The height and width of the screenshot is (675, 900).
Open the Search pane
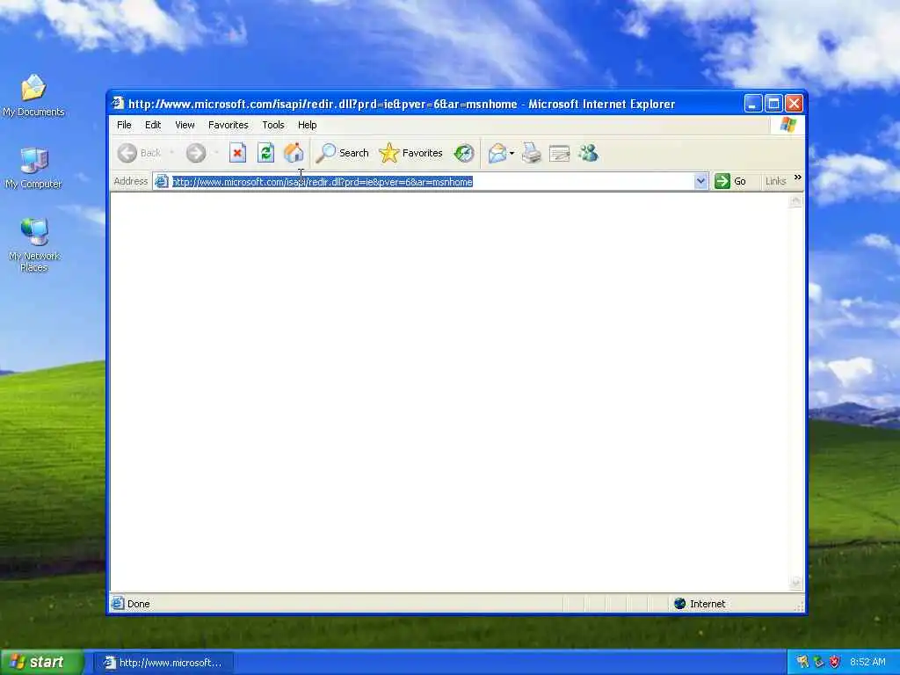click(x=343, y=153)
